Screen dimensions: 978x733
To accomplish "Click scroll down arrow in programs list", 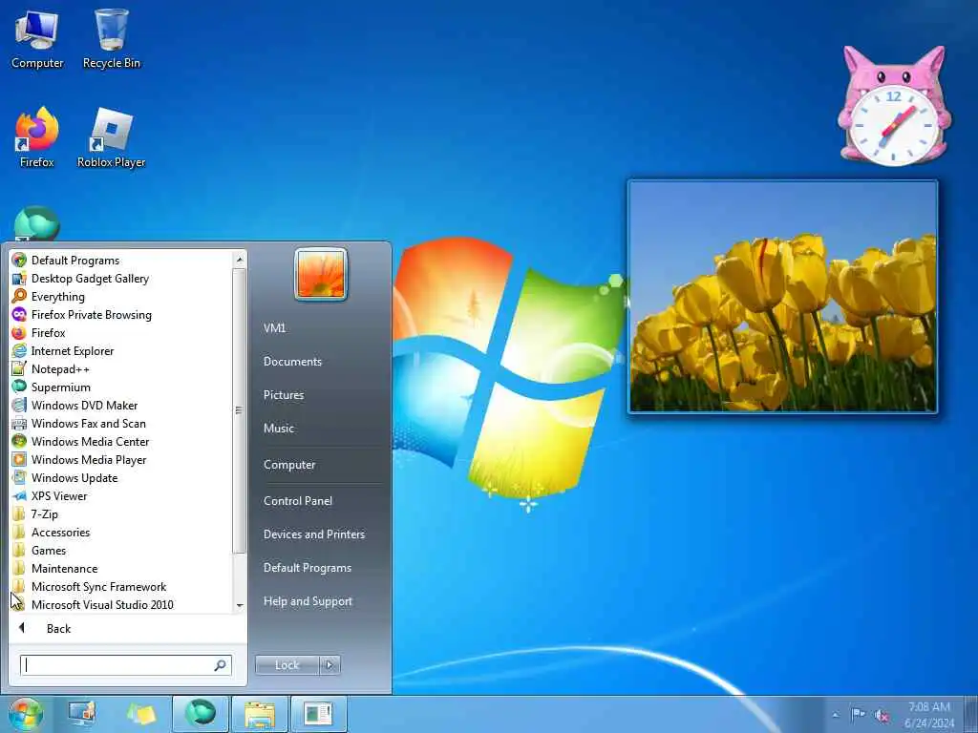I will (x=240, y=605).
